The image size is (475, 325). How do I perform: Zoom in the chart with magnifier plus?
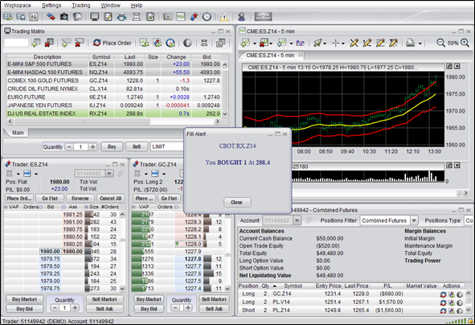pyautogui.click(x=465, y=43)
